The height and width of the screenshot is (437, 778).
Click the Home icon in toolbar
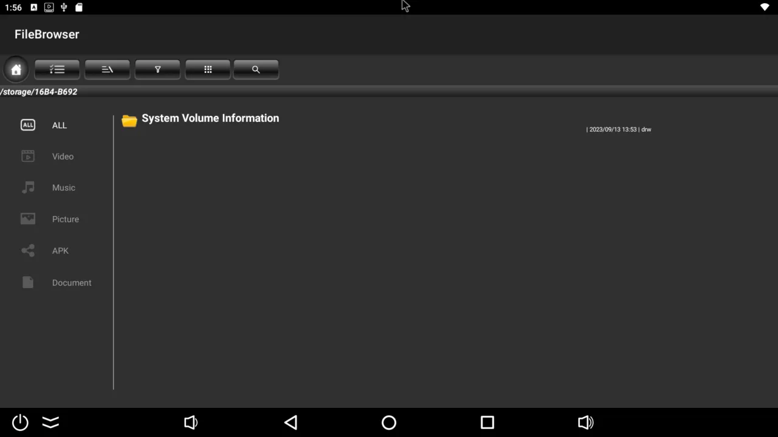tap(16, 70)
